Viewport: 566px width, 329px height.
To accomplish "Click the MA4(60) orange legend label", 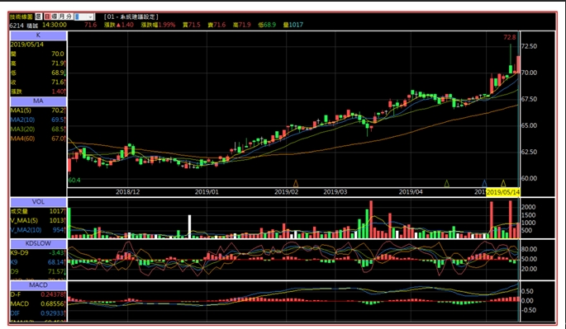I will 22,139.
